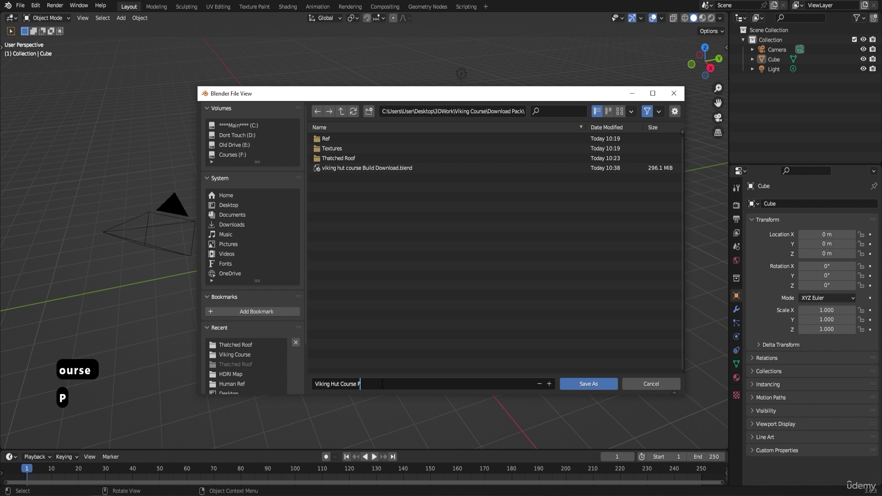Click the viewport zoom magnifier gizmo
The image size is (882, 496).
(x=718, y=88)
